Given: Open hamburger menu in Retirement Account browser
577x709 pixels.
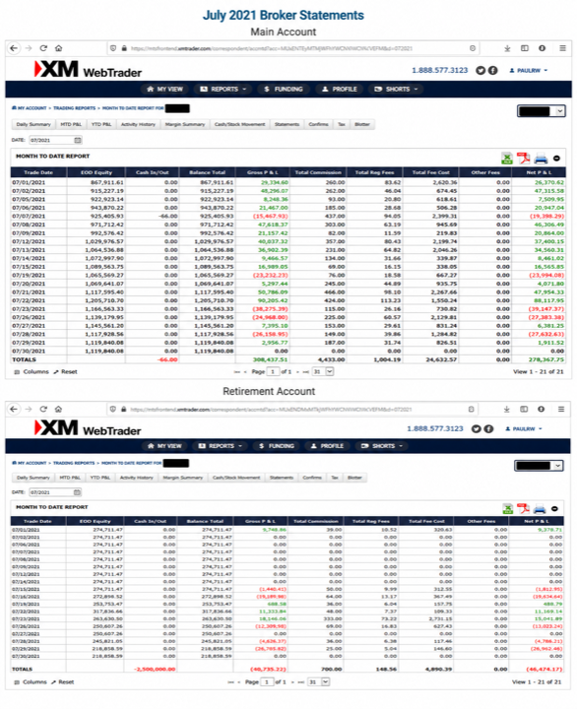Looking at the screenshot, I should (x=561, y=410).
